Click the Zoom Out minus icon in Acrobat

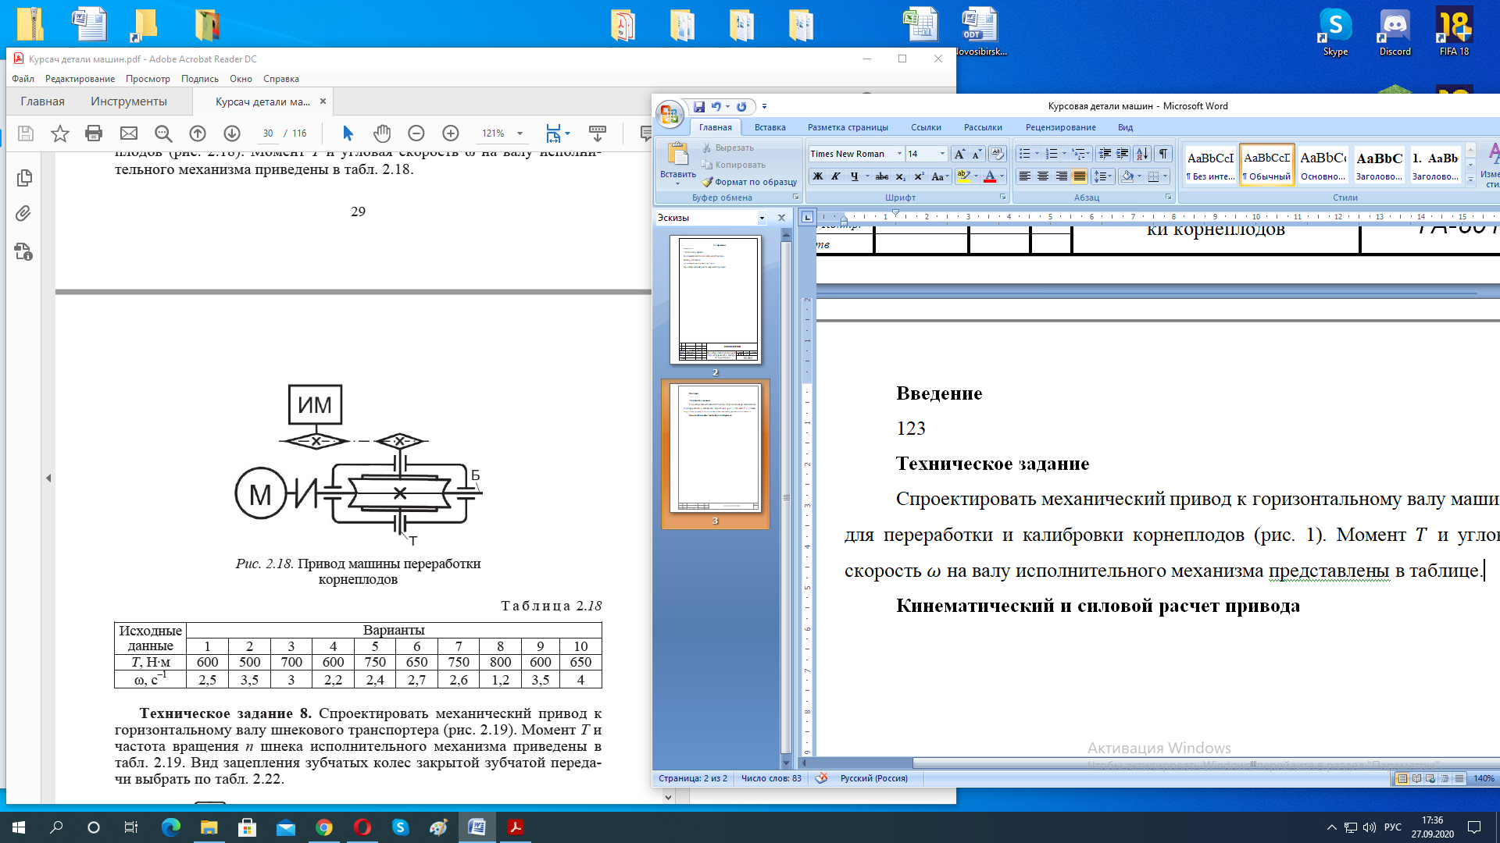coord(416,133)
